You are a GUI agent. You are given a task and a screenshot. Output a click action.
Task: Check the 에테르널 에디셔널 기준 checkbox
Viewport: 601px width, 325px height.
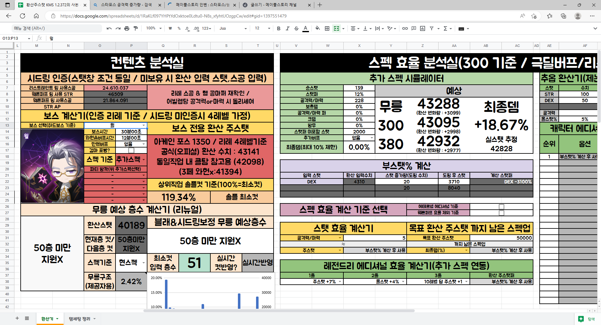tap(502, 206)
